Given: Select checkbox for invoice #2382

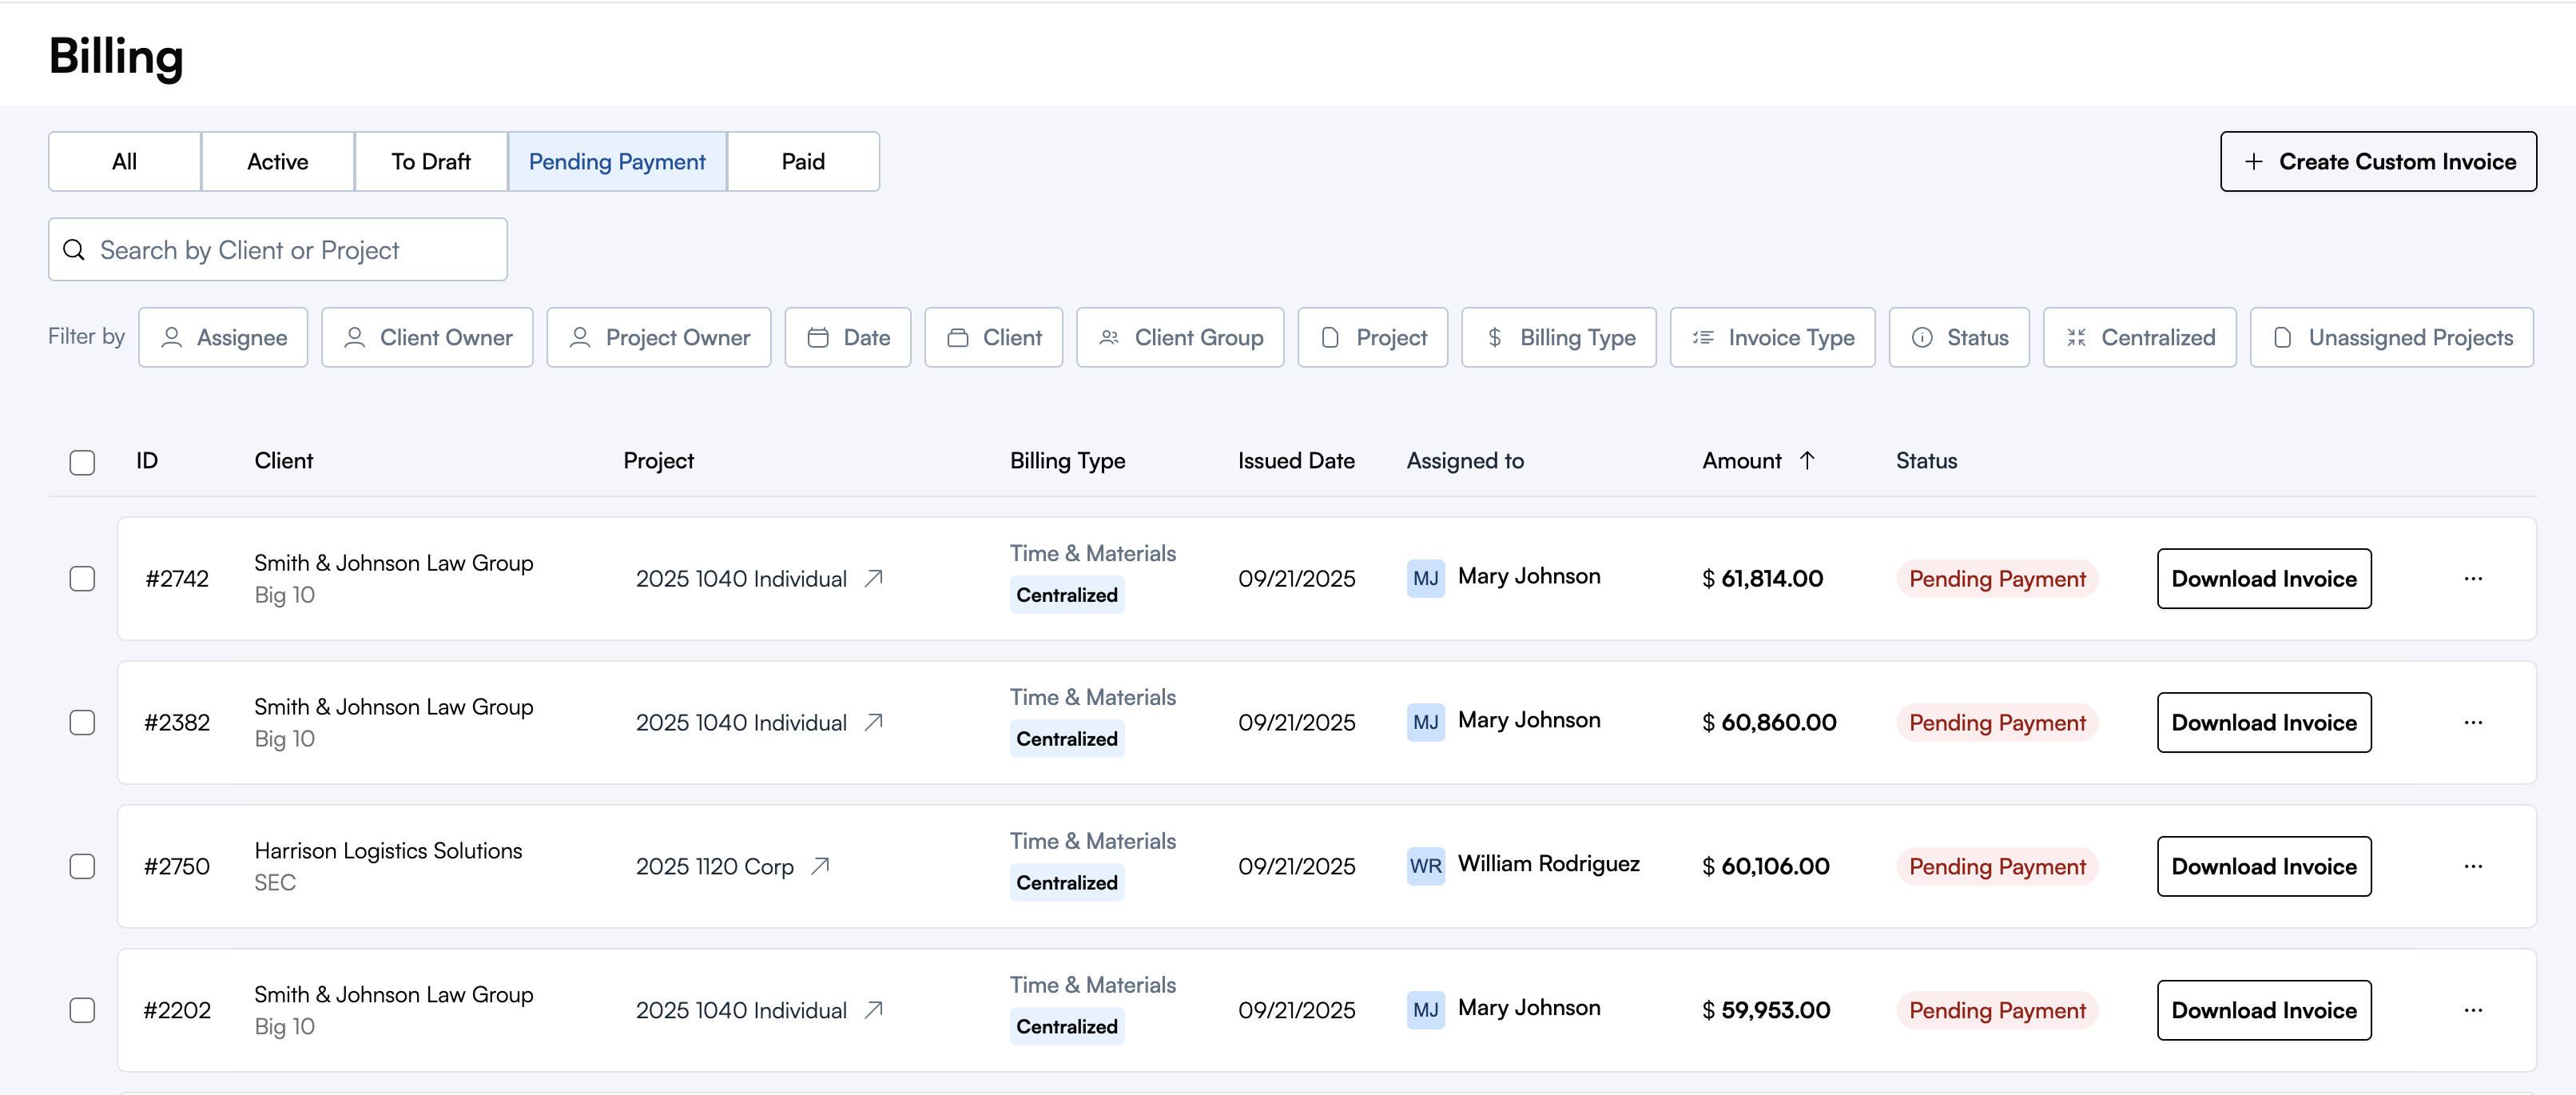Looking at the screenshot, I should point(82,722).
